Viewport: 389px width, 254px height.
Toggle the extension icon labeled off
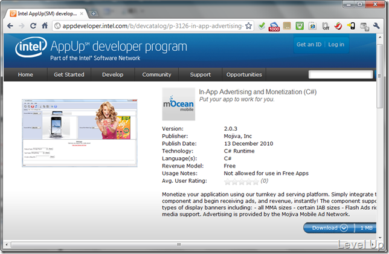326,26
